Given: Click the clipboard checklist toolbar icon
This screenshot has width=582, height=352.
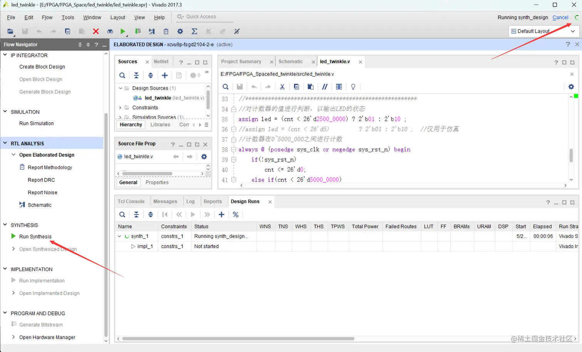Looking at the screenshot, I should point(166,32).
